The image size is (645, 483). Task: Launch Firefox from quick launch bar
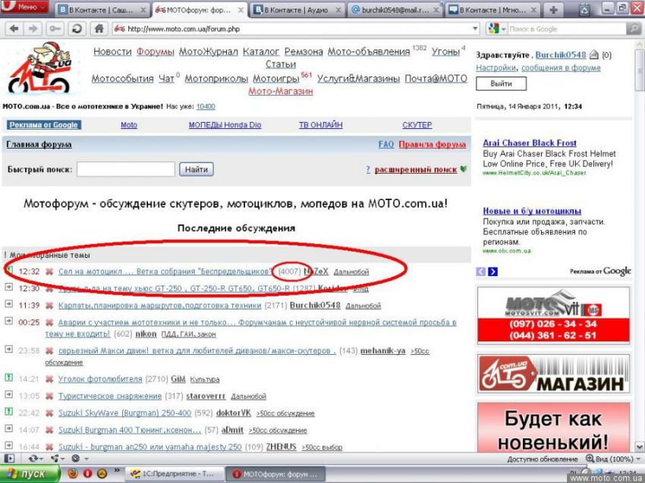(x=72, y=474)
